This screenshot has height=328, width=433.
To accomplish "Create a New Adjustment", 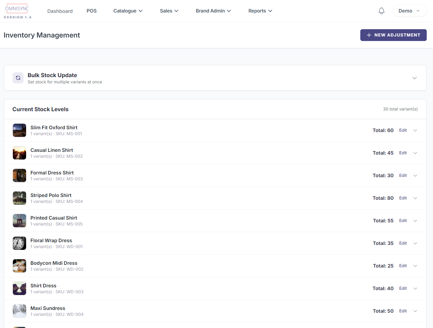I will 393,35.
